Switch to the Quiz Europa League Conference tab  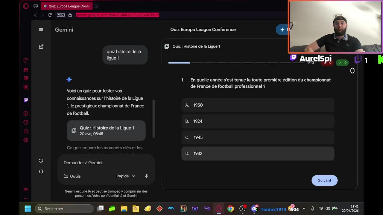tap(66, 6)
